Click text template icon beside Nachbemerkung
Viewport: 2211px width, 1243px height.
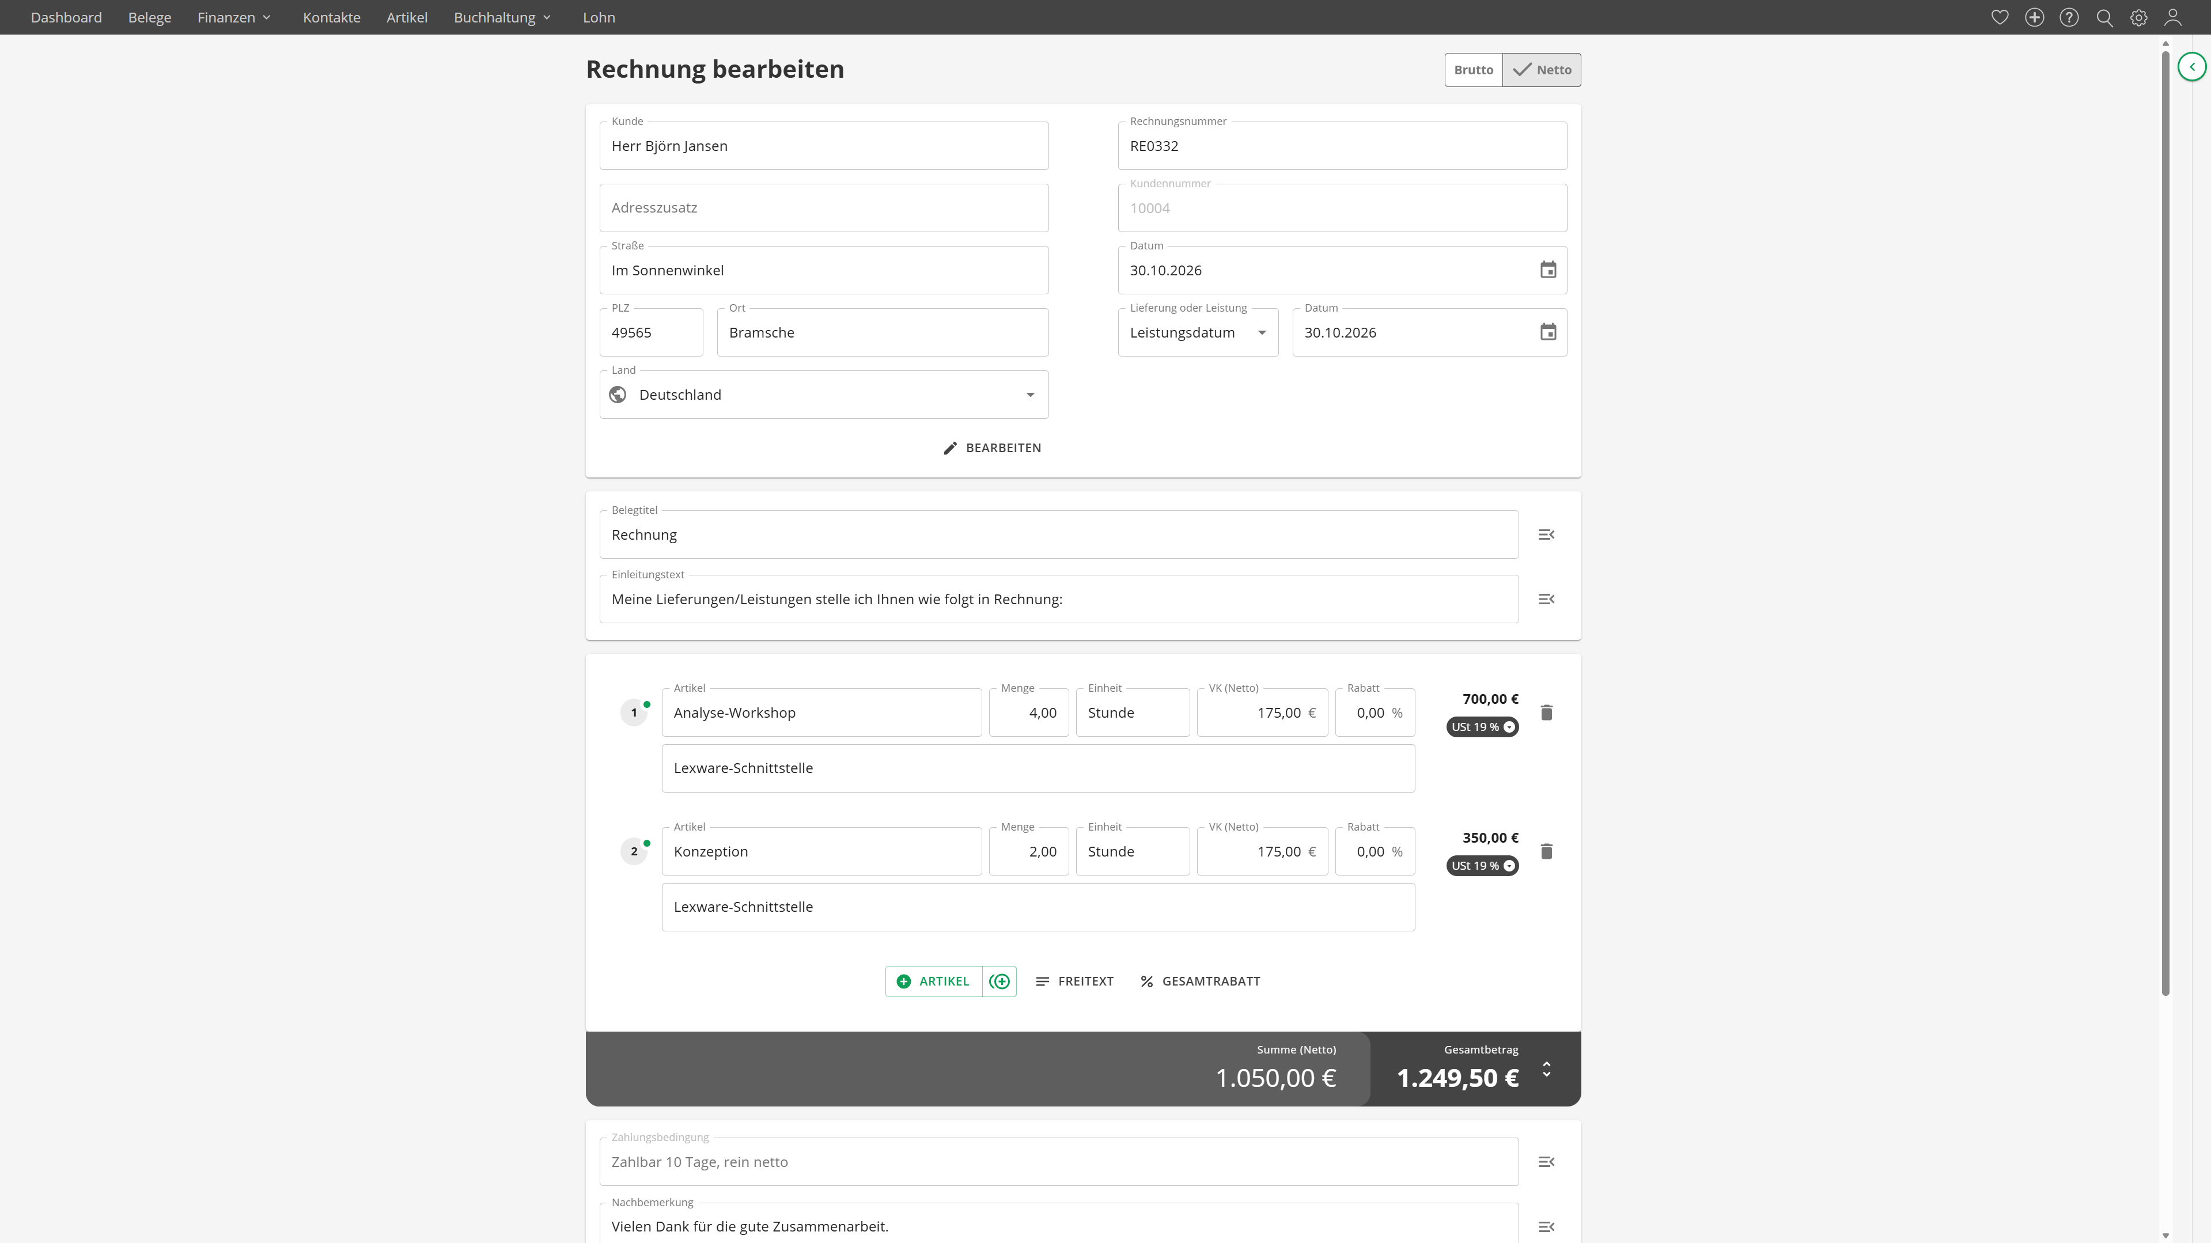click(x=1547, y=1227)
